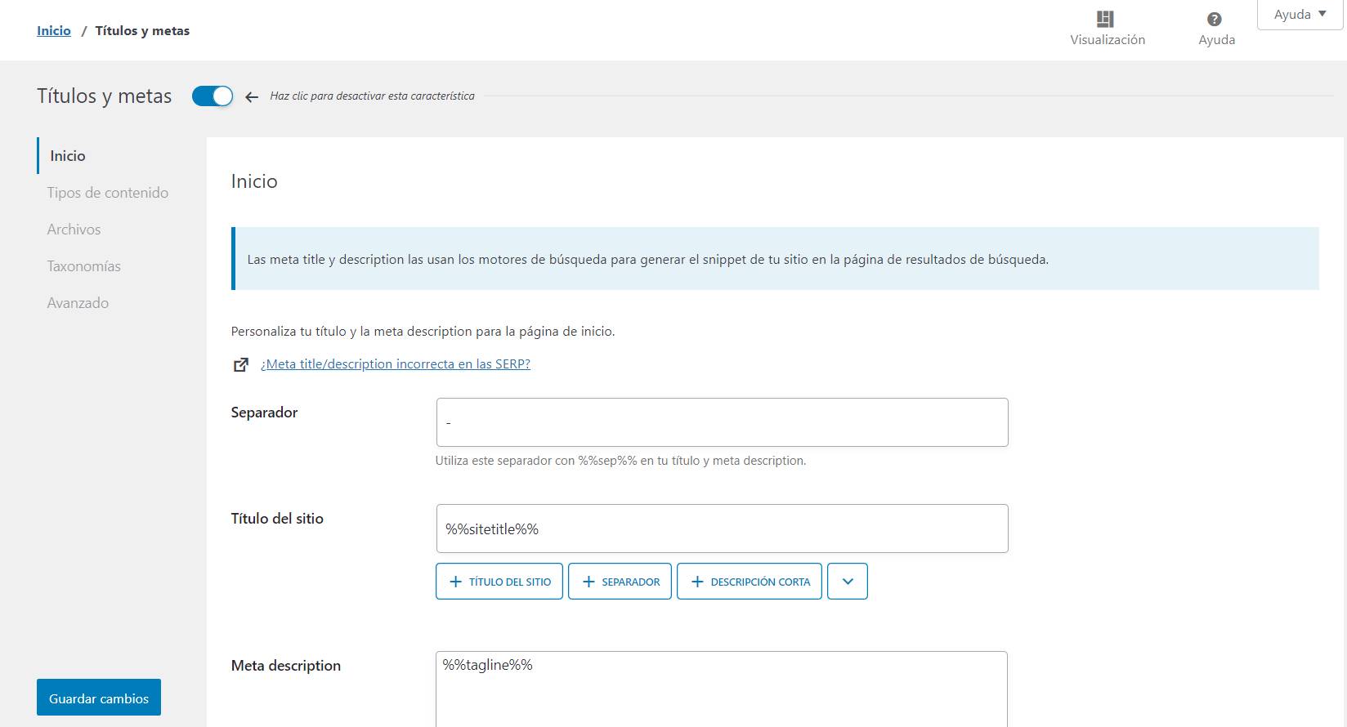Open the incorrect meta title SERP link
Screen dimensions: 1347x727
coord(396,364)
